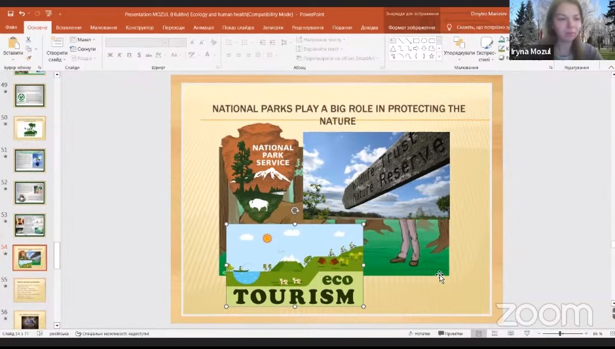Click the Save icon in the title bar
615x349 pixels.
(10, 14)
